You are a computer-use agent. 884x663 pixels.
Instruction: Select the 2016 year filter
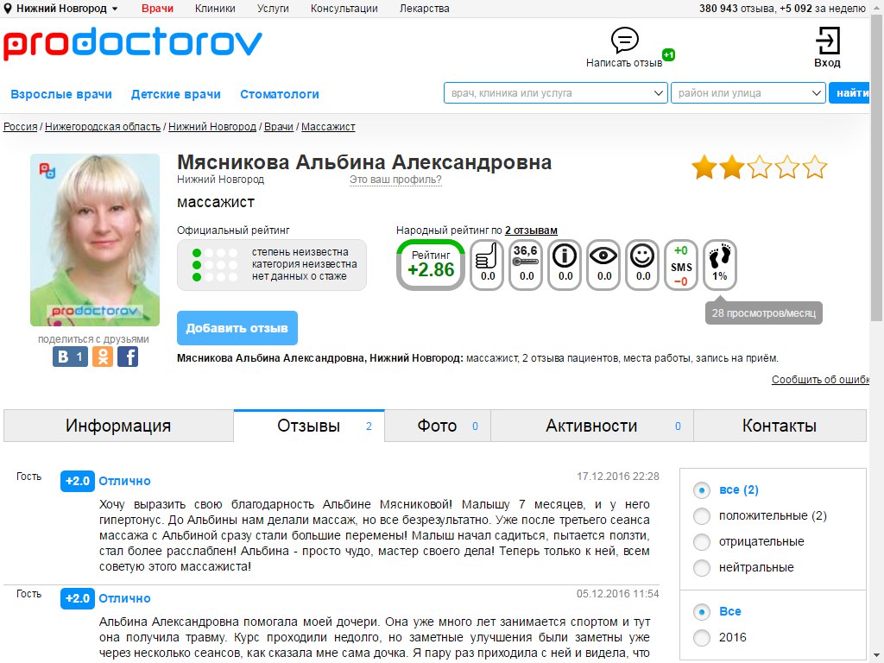click(x=720, y=637)
